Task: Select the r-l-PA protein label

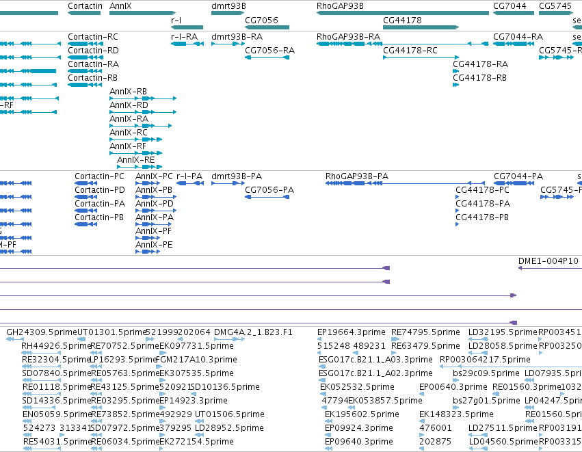Action: tap(189, 176)
